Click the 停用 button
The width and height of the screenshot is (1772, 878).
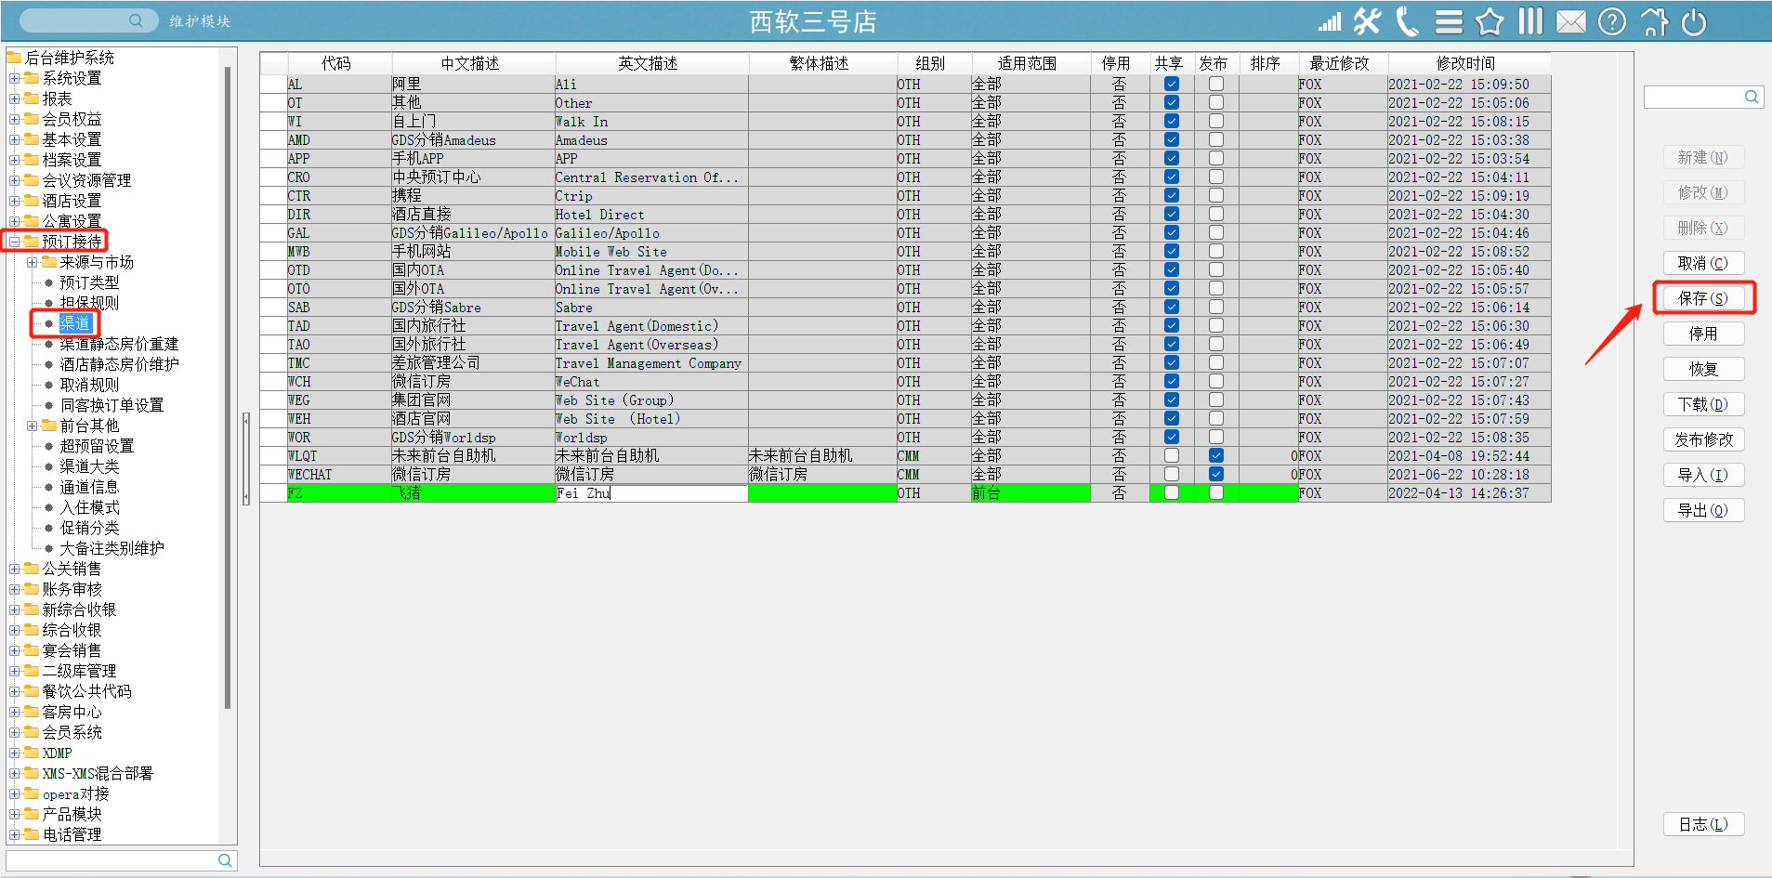tap(1703, 334)
